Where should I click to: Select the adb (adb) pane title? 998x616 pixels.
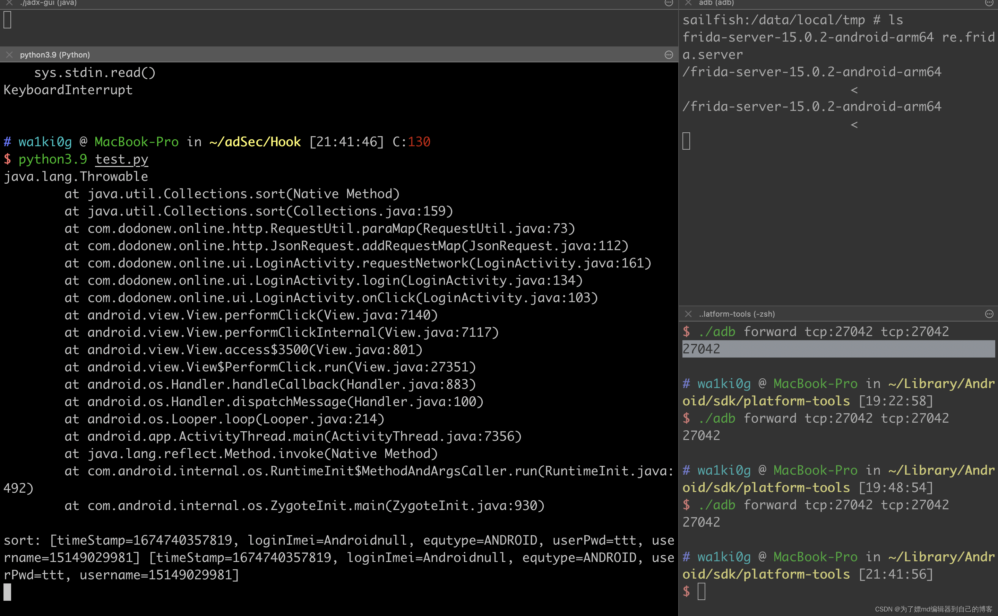[716, 3]
